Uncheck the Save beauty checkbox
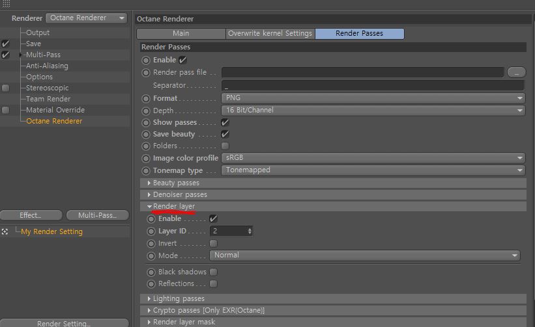535x327 pixels. [225, 134]
